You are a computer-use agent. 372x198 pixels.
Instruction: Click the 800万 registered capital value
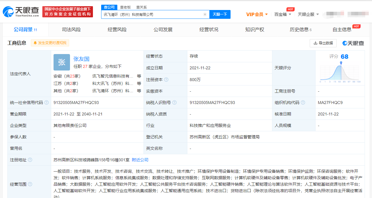195,80
